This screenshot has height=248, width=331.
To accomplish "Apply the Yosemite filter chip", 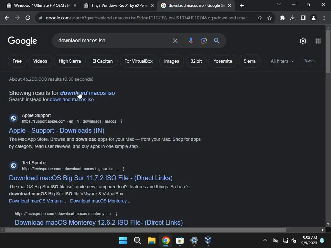I will click(x=223, y=61).
